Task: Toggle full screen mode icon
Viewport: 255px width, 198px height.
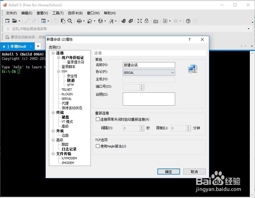Action: (139, 21)
